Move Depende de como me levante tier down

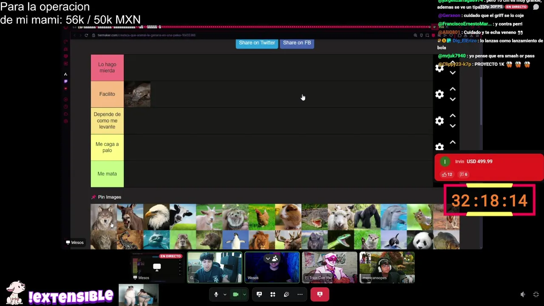pos(453,126)
